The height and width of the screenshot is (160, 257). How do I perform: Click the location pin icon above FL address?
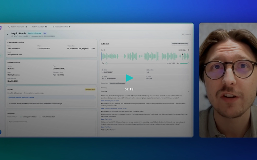click(x=68, y=46)
